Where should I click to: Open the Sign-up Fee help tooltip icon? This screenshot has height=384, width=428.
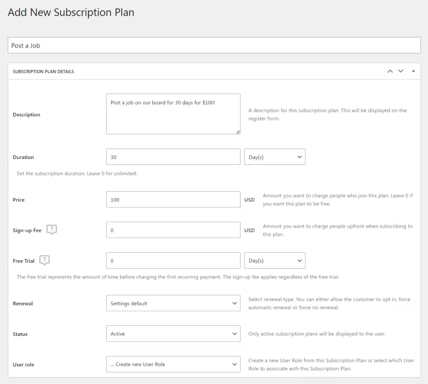51,230
